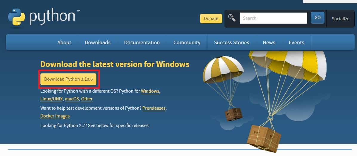Open the Linux/UNIX download link

point(51,99)
